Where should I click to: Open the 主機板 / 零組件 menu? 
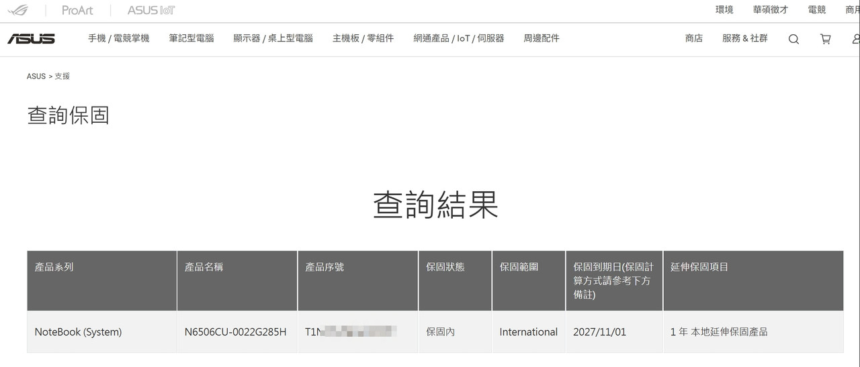coord(363,38)
